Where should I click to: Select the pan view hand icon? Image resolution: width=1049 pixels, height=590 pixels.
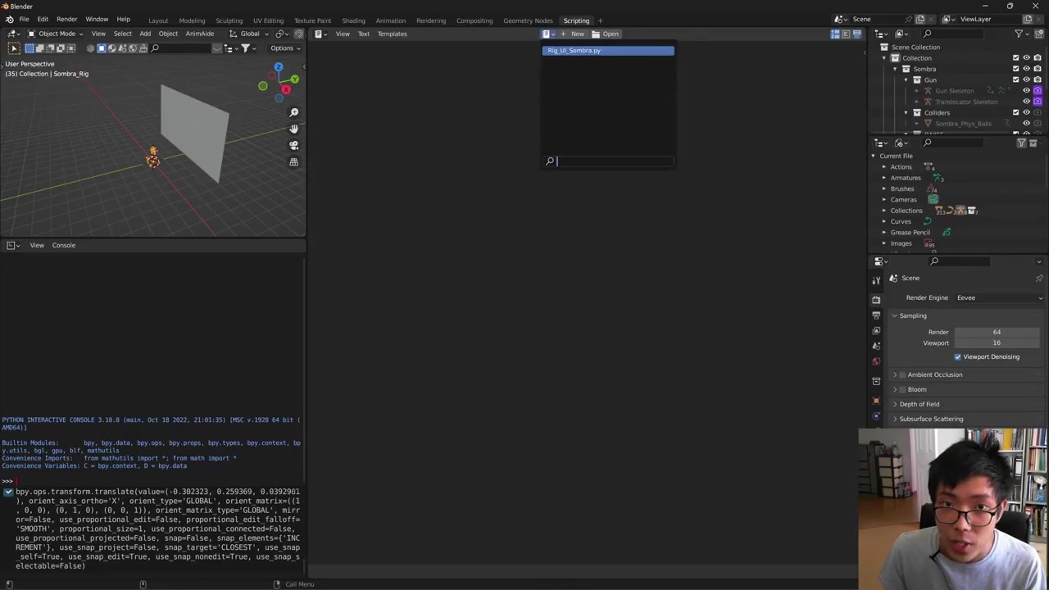[293, 129]
